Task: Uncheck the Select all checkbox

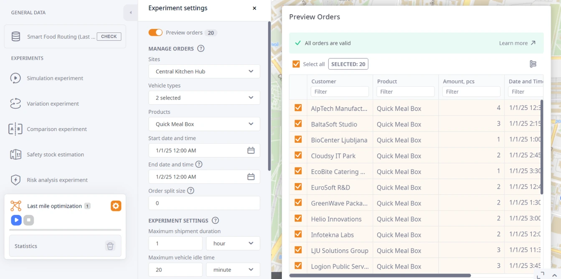Action: [296, 64]
